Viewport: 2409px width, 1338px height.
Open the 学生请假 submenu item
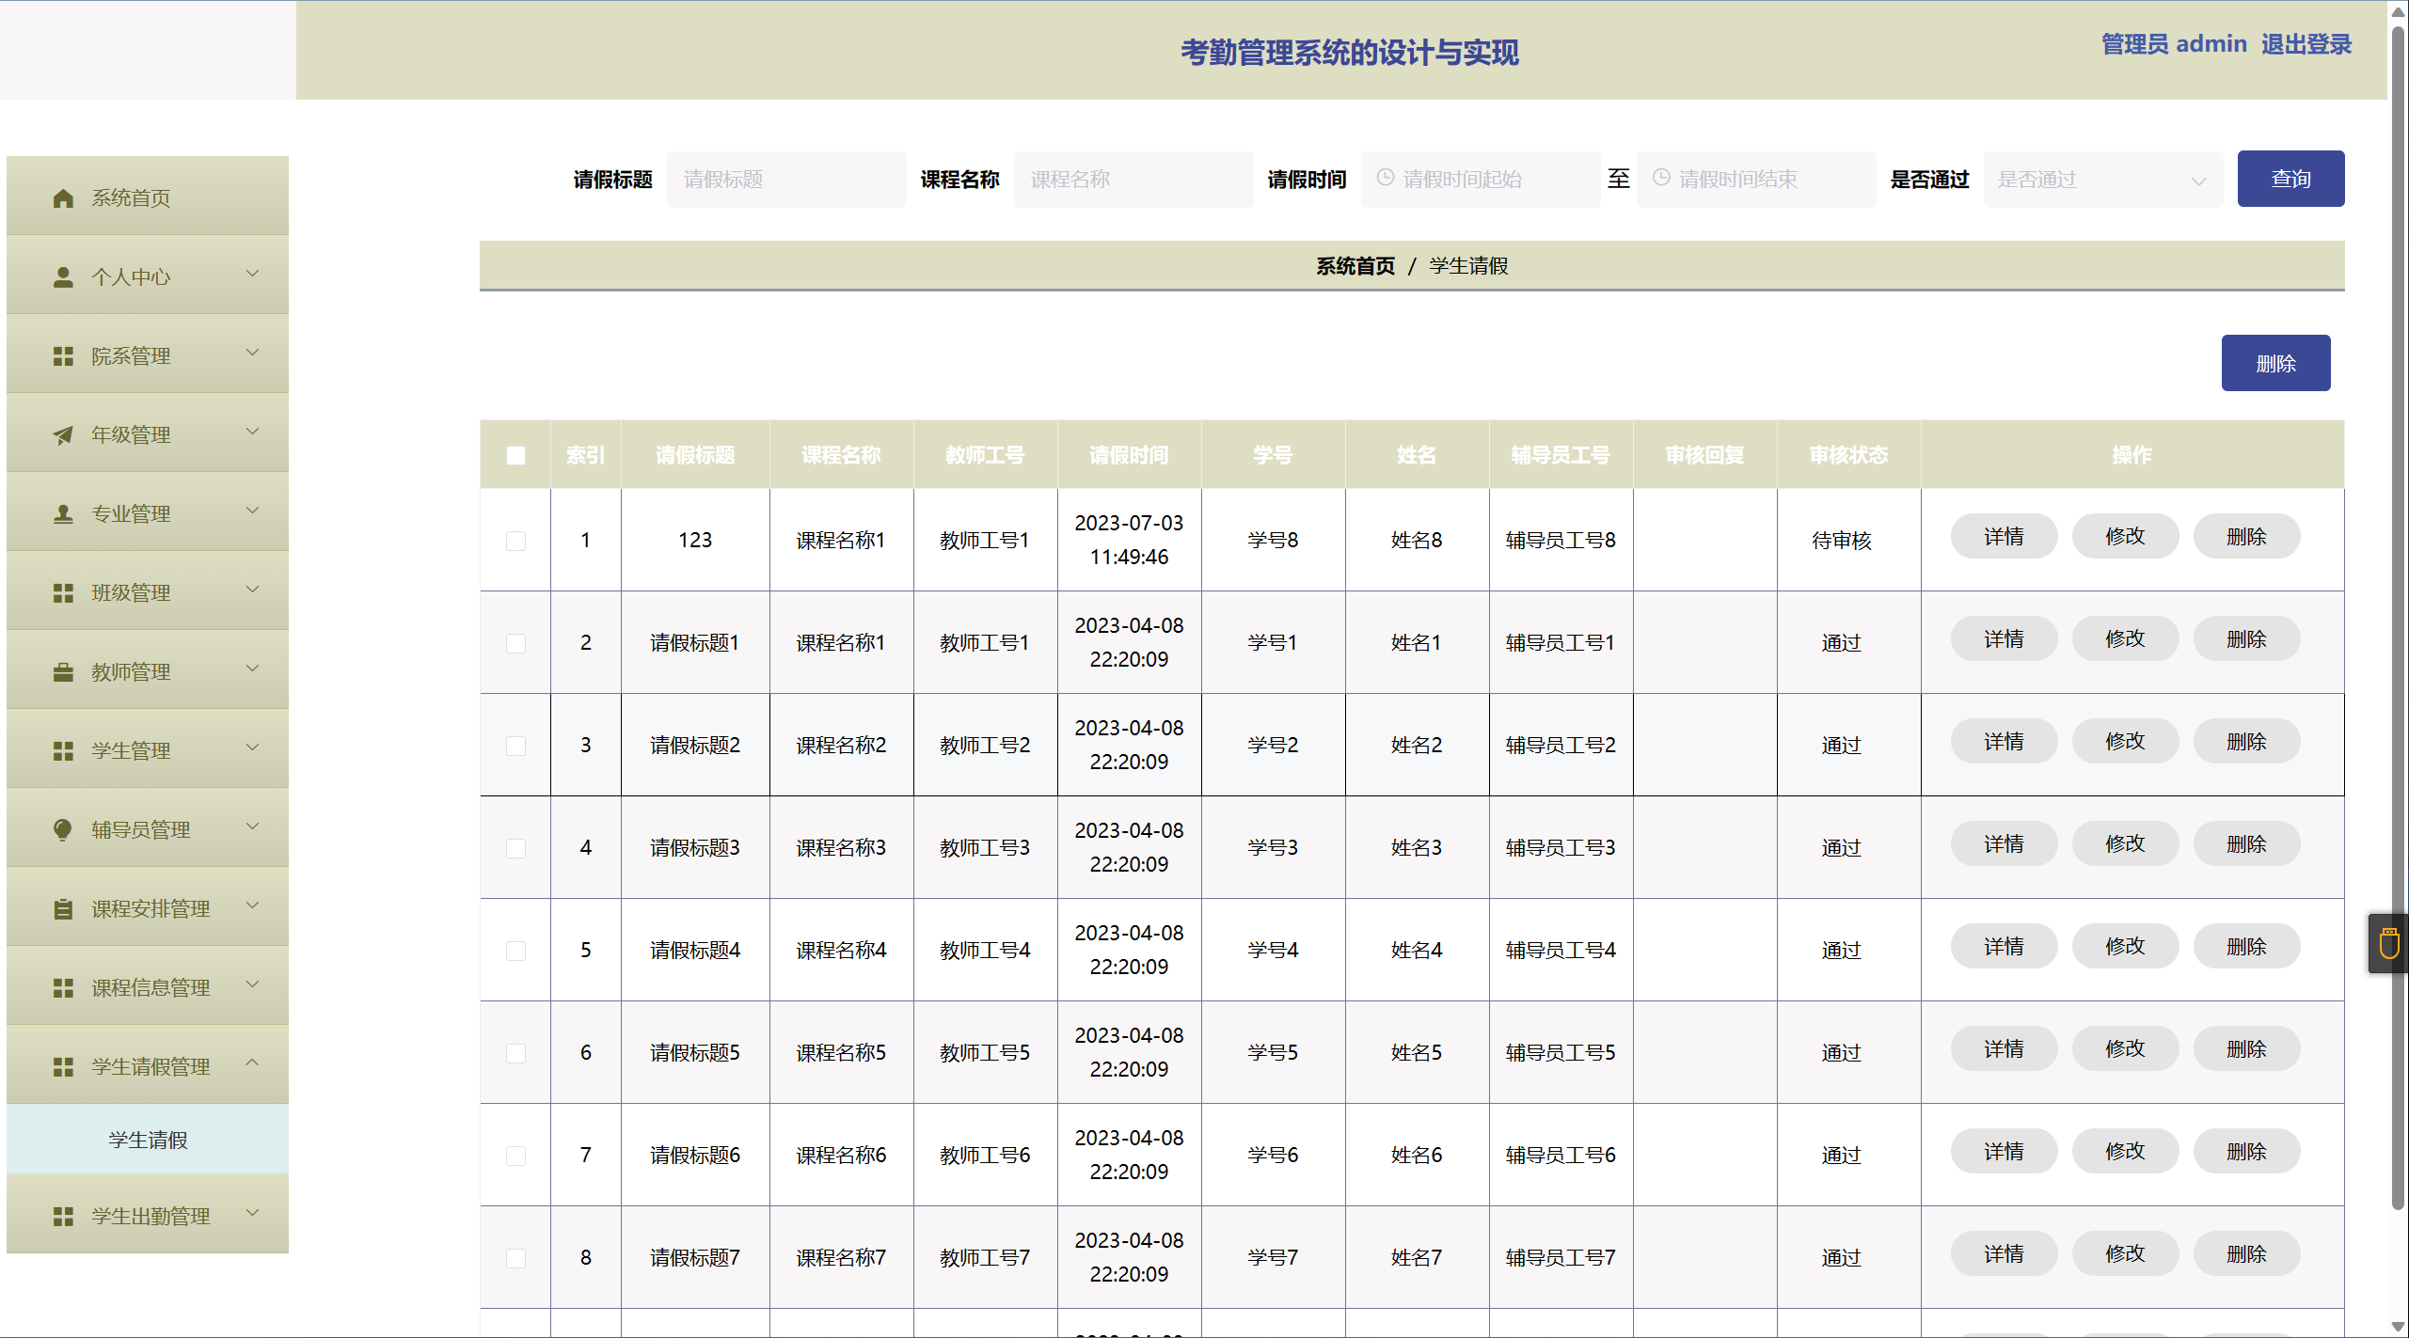pos(149,1140)
